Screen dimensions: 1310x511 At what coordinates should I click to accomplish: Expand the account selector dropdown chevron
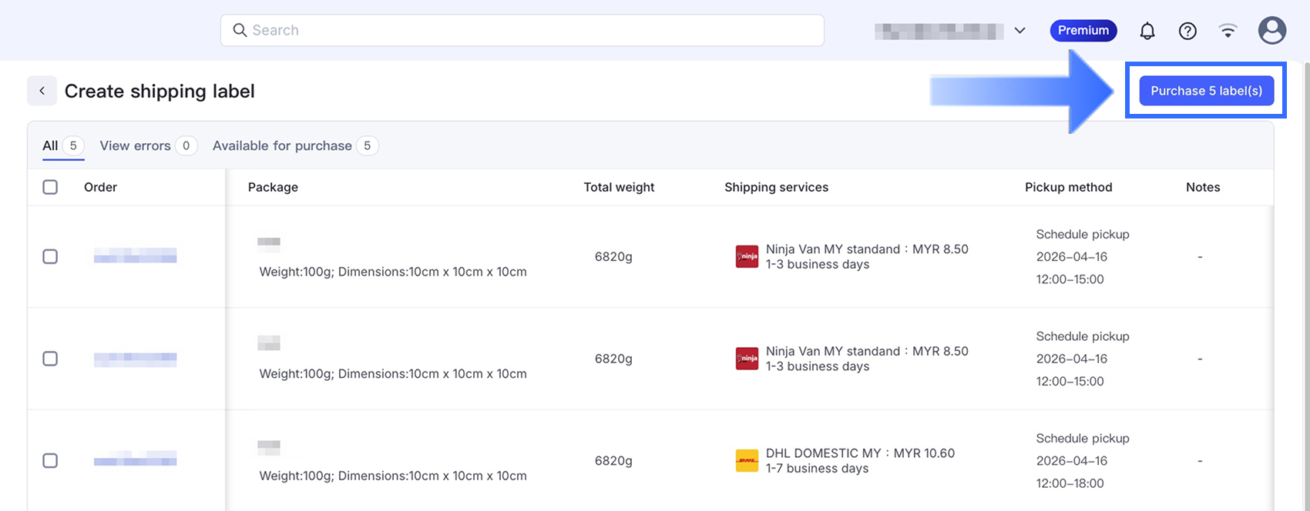pyautogui.click(x=1019, y=31)
